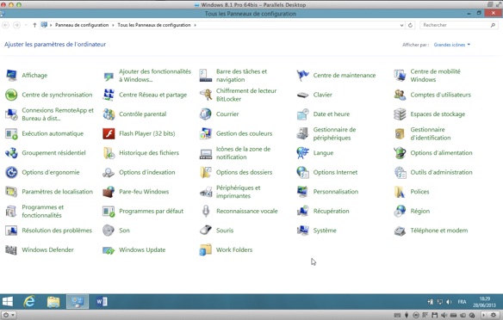Open File Explorer from taskbar
Screen dimensions: 503x320
(x=53, y=302)
